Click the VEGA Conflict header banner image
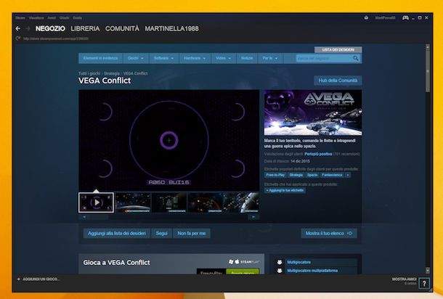 pyautogui.click(x=313, y=112)
